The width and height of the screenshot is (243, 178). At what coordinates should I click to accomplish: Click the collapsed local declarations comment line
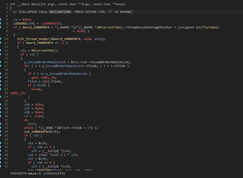click(73, 12)
